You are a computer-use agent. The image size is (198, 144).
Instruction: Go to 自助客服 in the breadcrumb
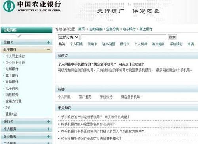click(x=96, y=29)
